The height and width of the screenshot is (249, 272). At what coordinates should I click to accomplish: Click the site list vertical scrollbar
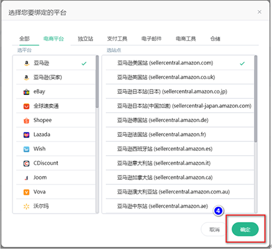point(256,99)
